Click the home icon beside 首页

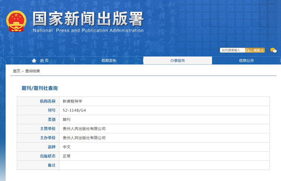click(x=34, y=61)
